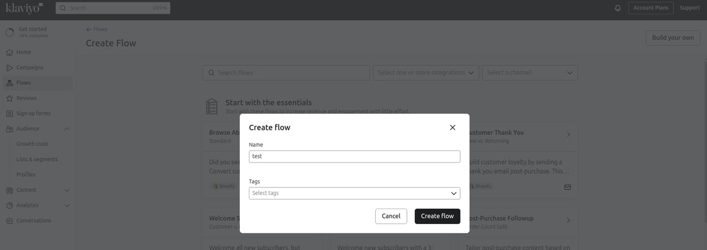The height and width of the screenshot is (250, 707).
Task: Click the Cancel button
Action: (x=391, y=216)
